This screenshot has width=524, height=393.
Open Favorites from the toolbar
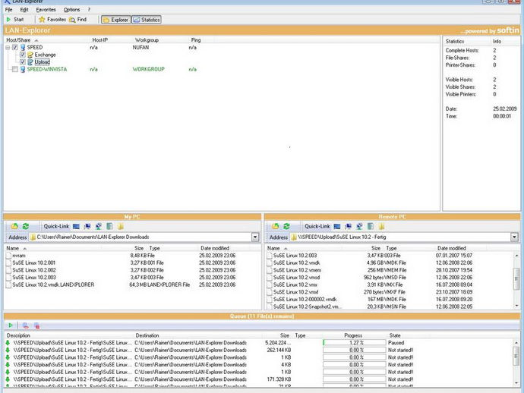[52, 20]
